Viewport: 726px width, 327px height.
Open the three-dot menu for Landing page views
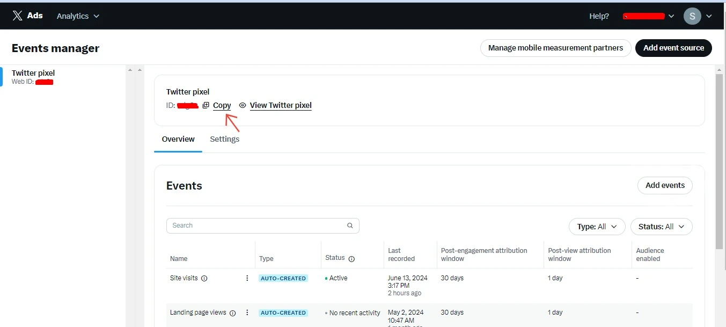247,313
